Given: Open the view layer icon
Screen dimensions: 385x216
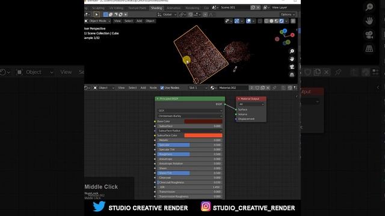Looking at the screenshot, I should click(x=266, y=8).
